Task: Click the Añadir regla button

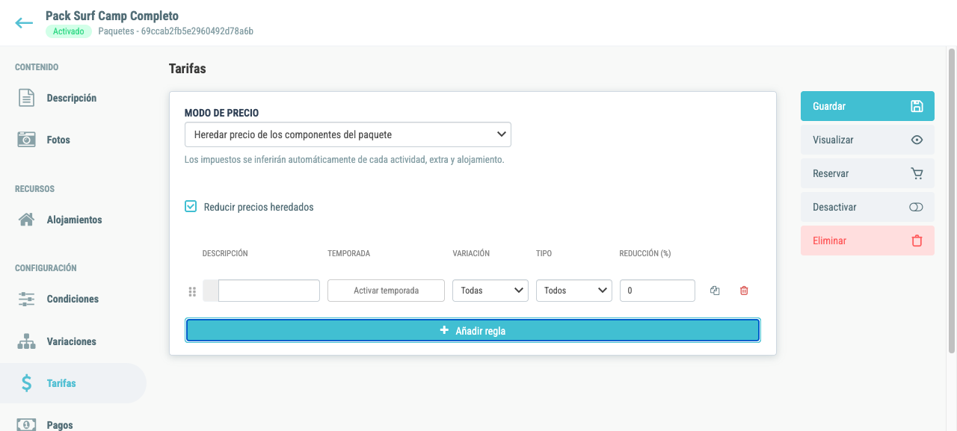Action: point(473,330)
